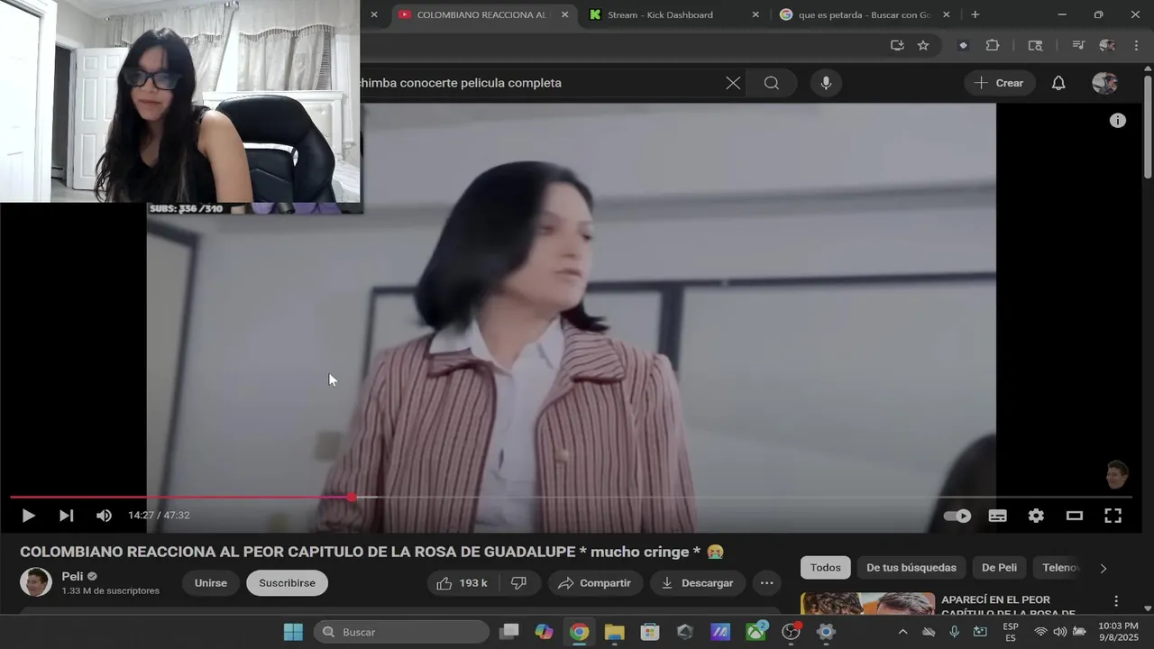1154x649 pixels.
Task: Bookmark this page with the star
Action: [923, 45]
